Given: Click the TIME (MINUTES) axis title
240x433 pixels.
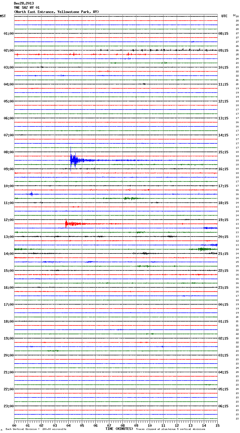Looking at the screenshot, I should click(x=119, y=429).
